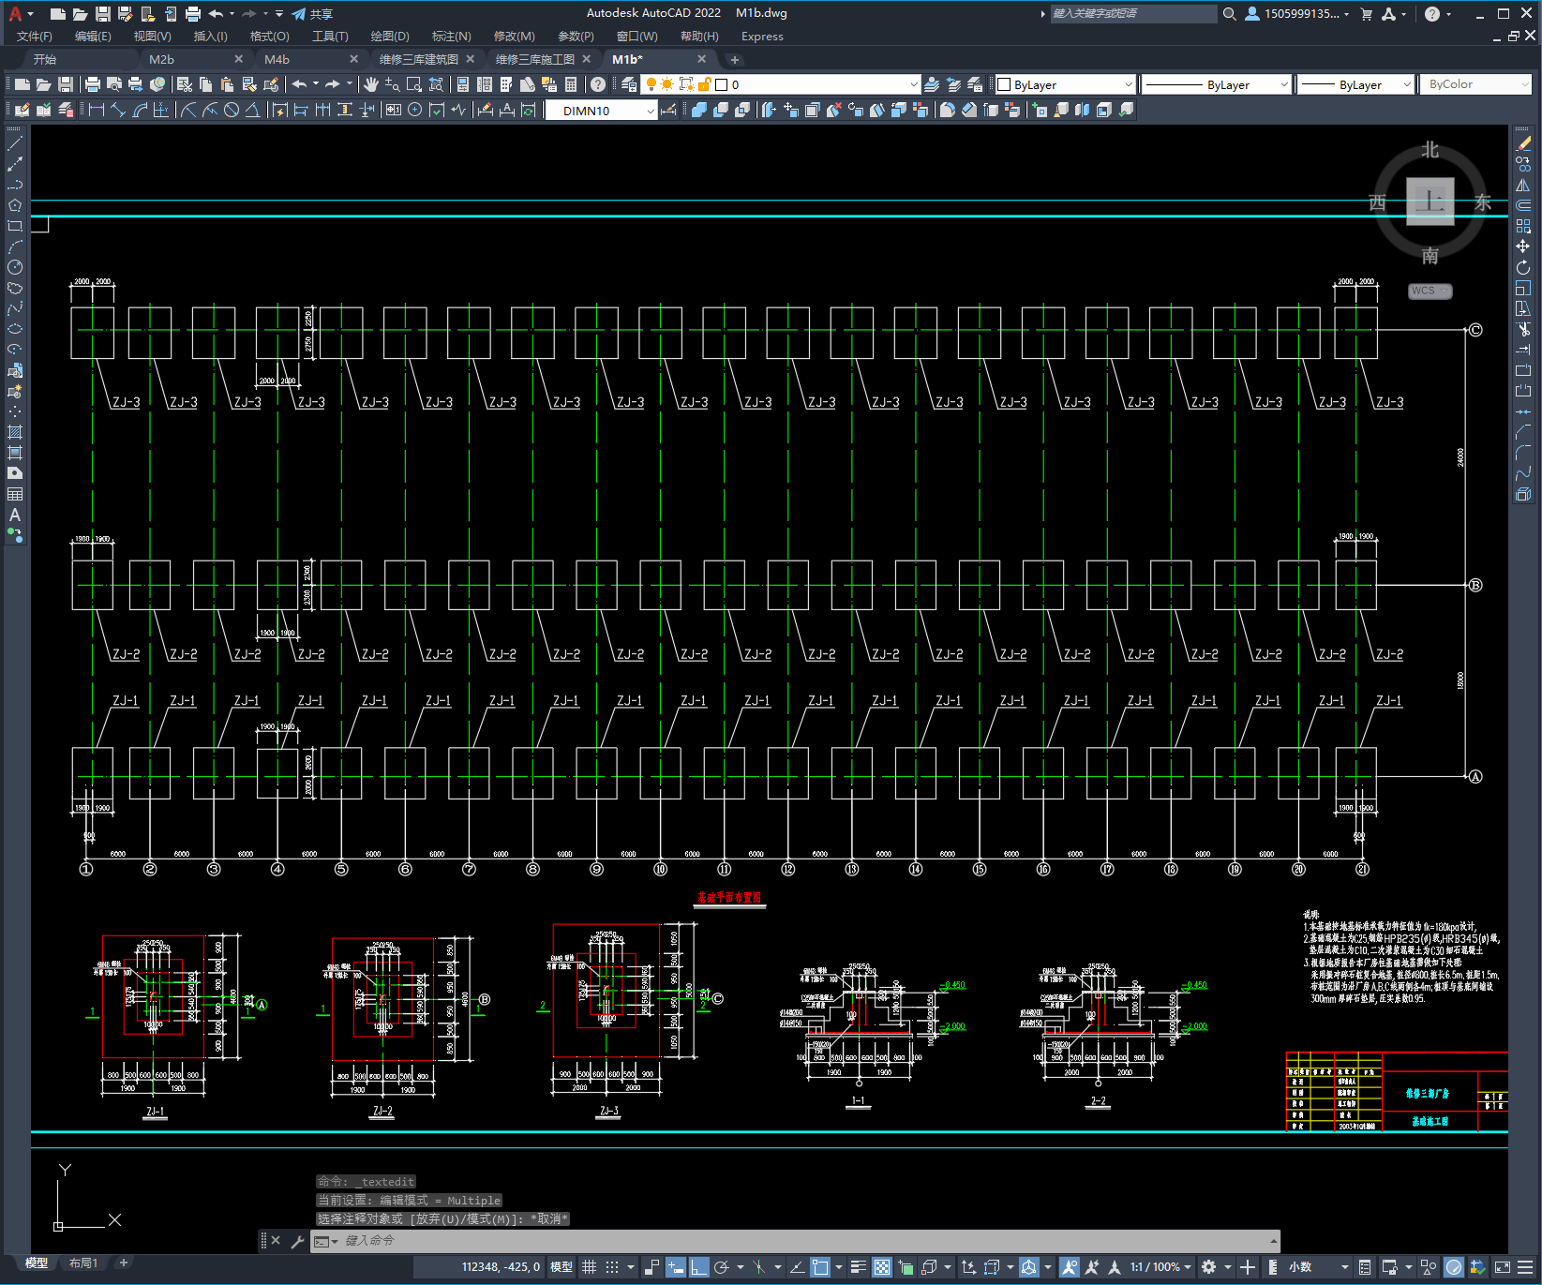Screen dimensions: 1542x1285
Task: Click the search magnifier icon in title bar
Action: pos(1229,14)
